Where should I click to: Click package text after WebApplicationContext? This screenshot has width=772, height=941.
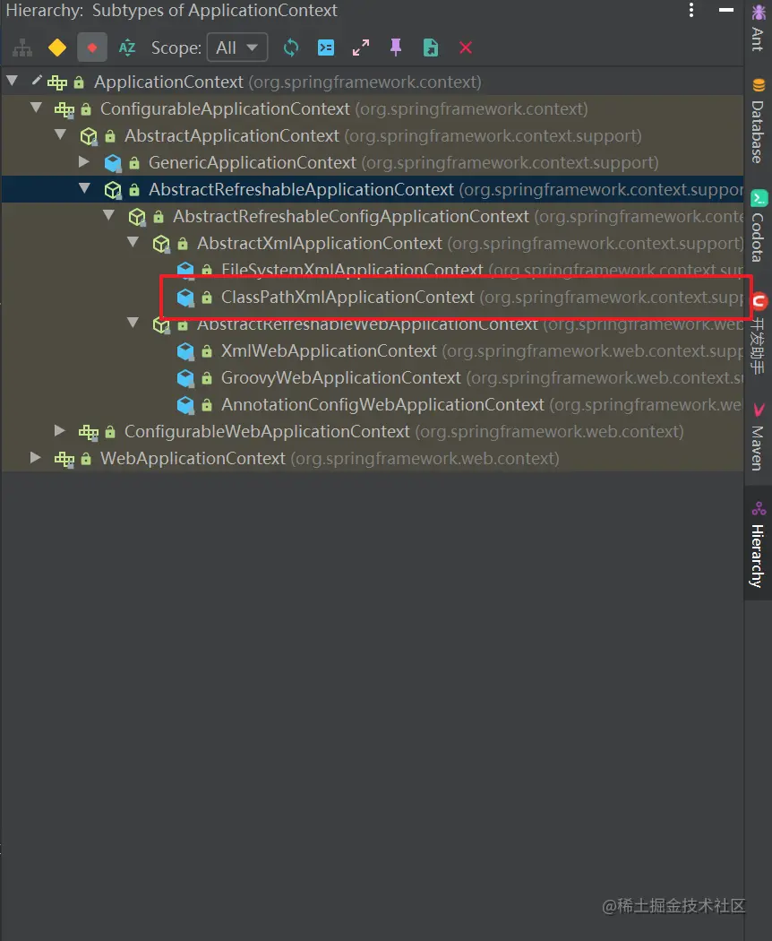tap(425, 459)
